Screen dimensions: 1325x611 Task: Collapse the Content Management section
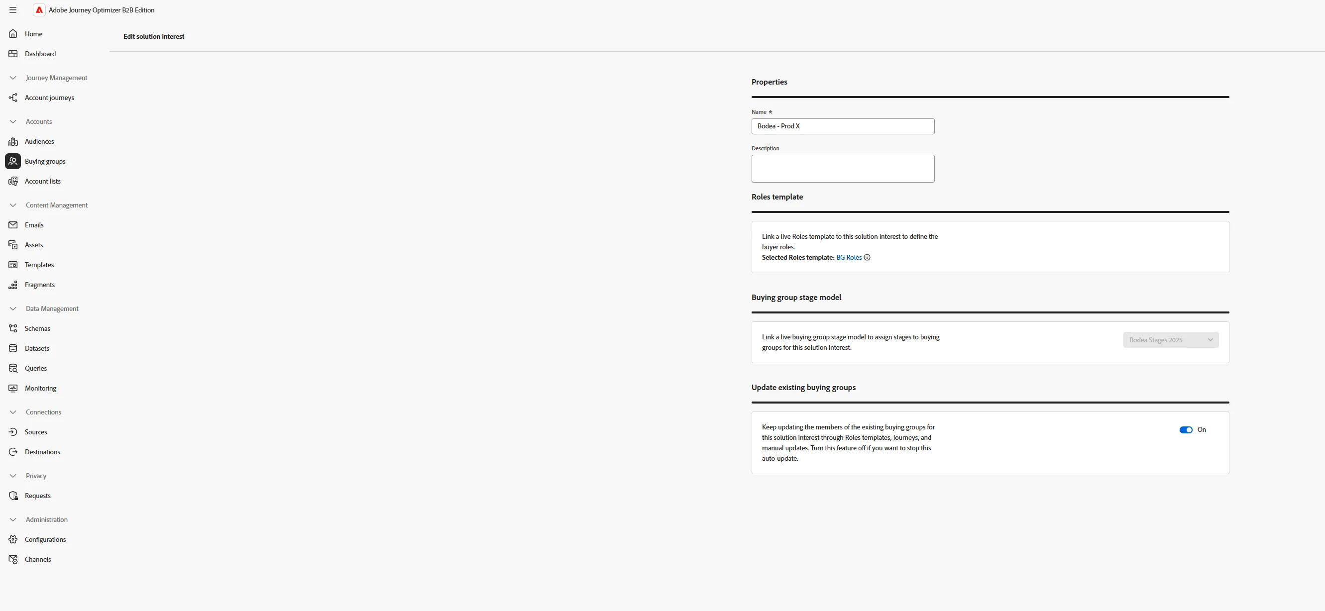point(13,205)
